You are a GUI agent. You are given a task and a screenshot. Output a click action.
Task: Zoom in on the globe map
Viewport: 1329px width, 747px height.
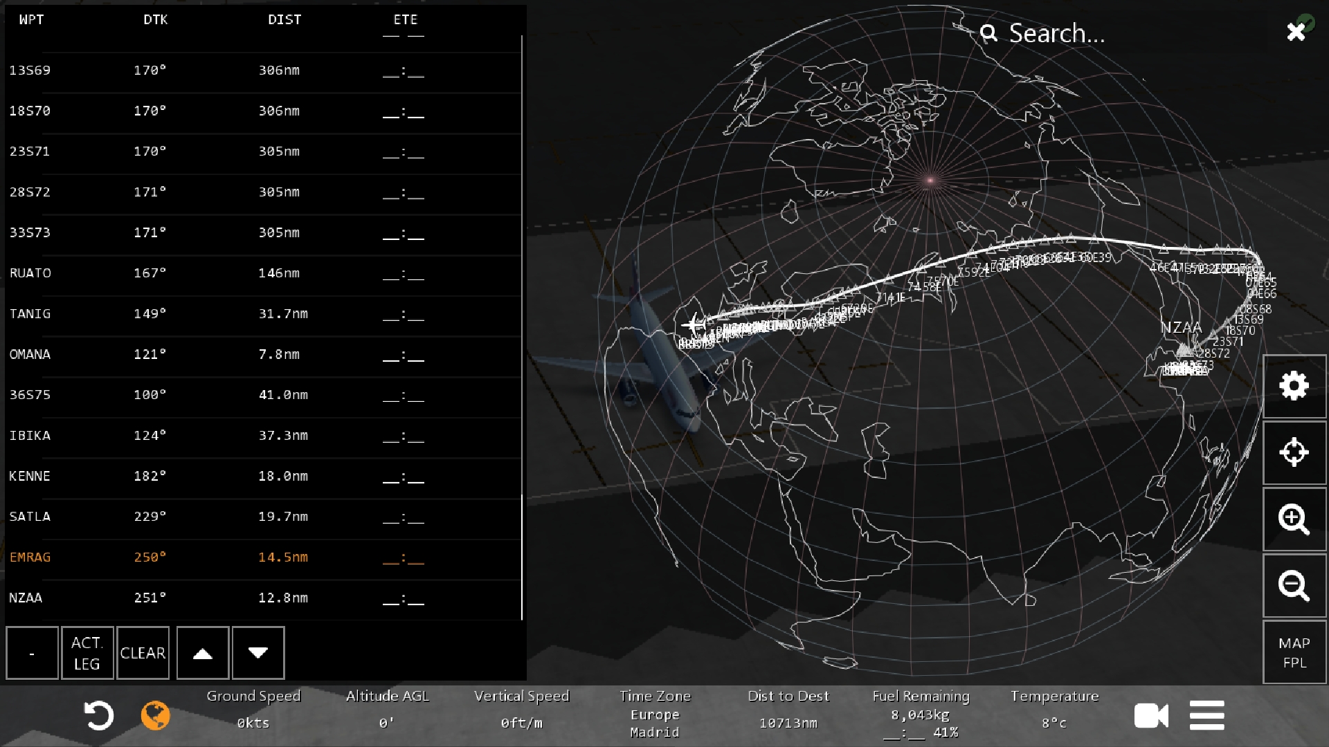pos(1294,519)
